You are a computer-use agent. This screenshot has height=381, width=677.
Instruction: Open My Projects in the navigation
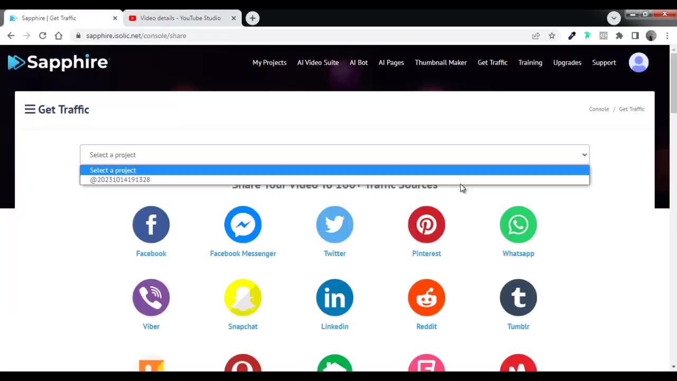click(269, 62)
